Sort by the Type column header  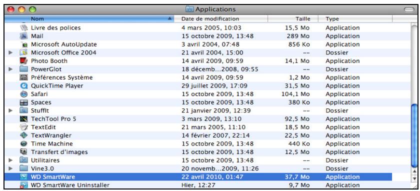pyautogui.click(x=355, y=19)
